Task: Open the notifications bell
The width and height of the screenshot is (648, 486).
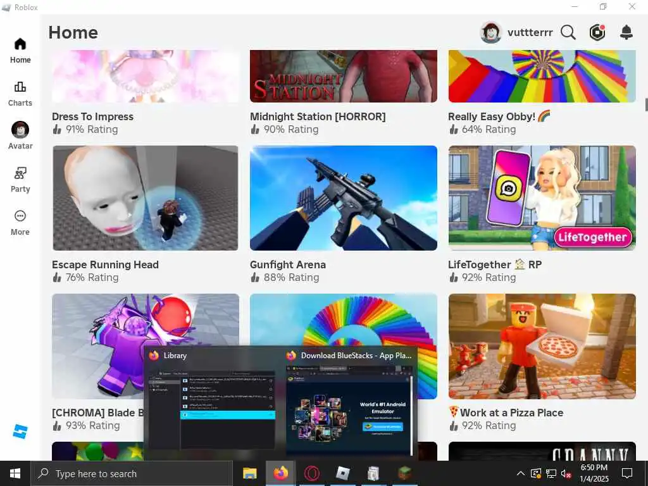Action: click(626, 32)
